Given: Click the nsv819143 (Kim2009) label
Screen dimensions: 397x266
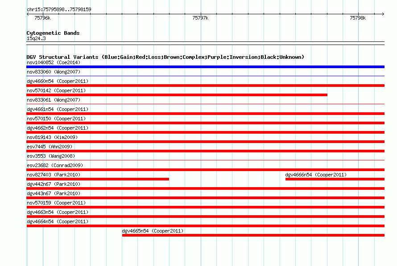Looking at the screenshot, I should (52, 137).
